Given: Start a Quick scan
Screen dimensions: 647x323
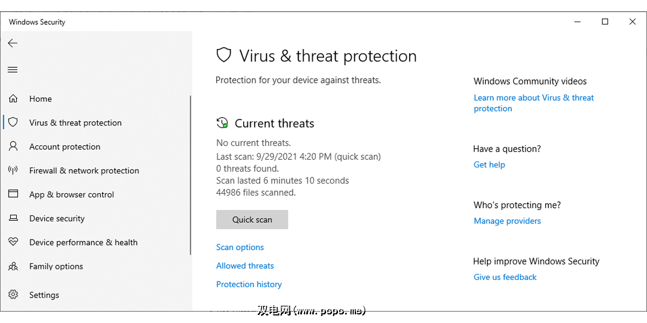Looking at the screenshot, I should 252,220.
